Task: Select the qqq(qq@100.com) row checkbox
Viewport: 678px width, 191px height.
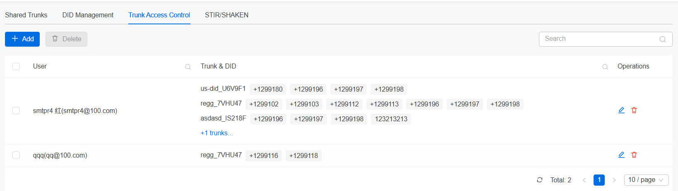Action: pos(16,155)
